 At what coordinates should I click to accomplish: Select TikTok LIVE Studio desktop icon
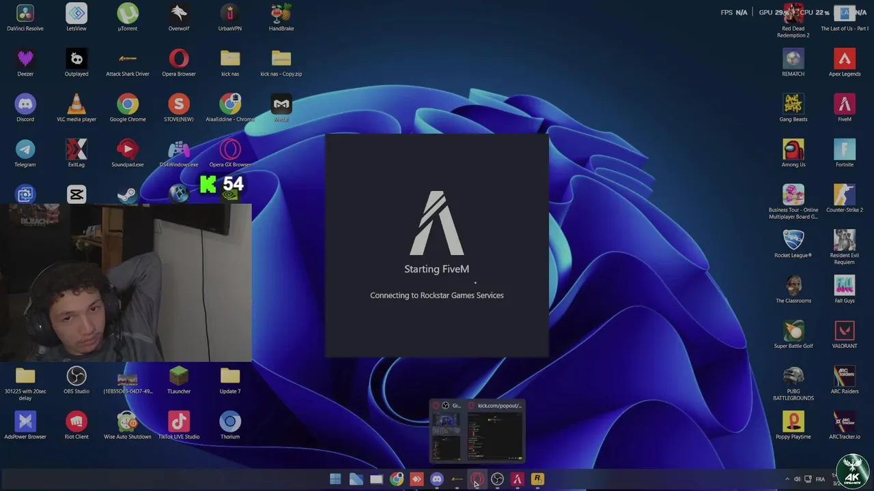point(179,426)
